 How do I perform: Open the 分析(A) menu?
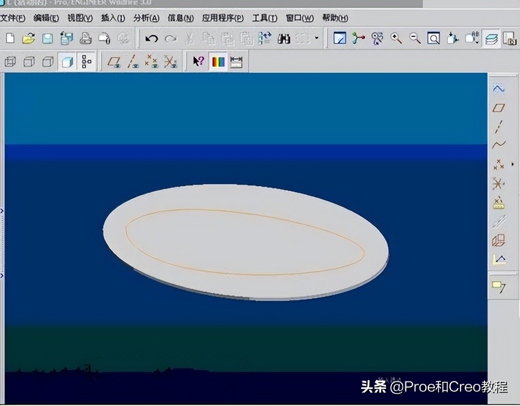(x=145, y=18)
